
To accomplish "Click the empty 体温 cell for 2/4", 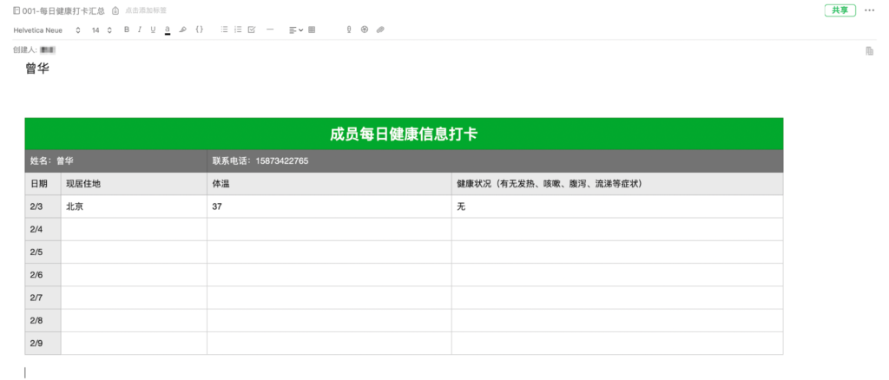I will click(328, 229).
